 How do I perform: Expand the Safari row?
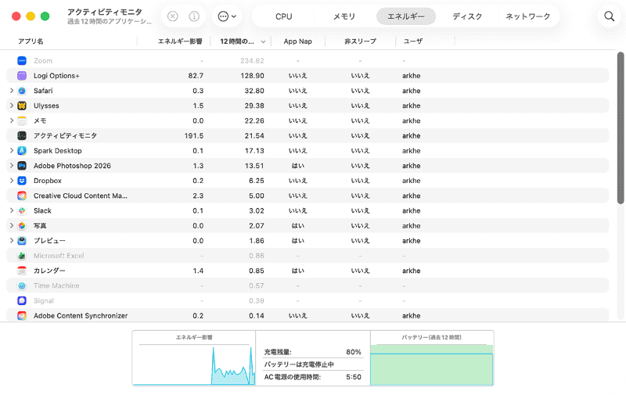(12, 91)
